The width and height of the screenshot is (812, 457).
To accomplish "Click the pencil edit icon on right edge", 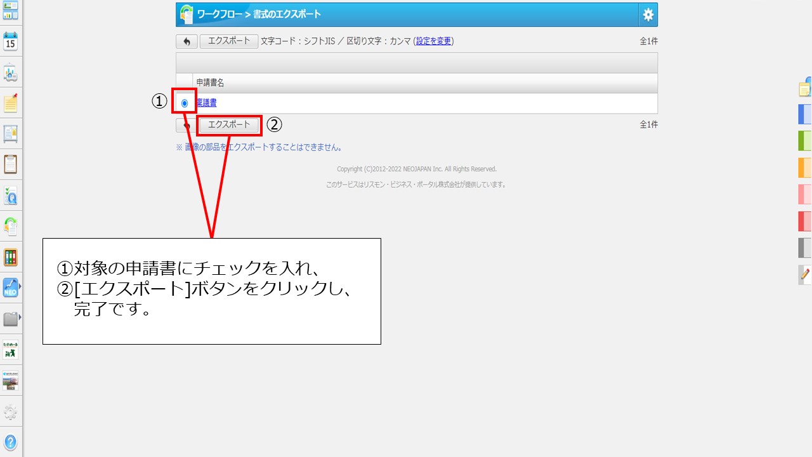I will (x=805, y=274).
